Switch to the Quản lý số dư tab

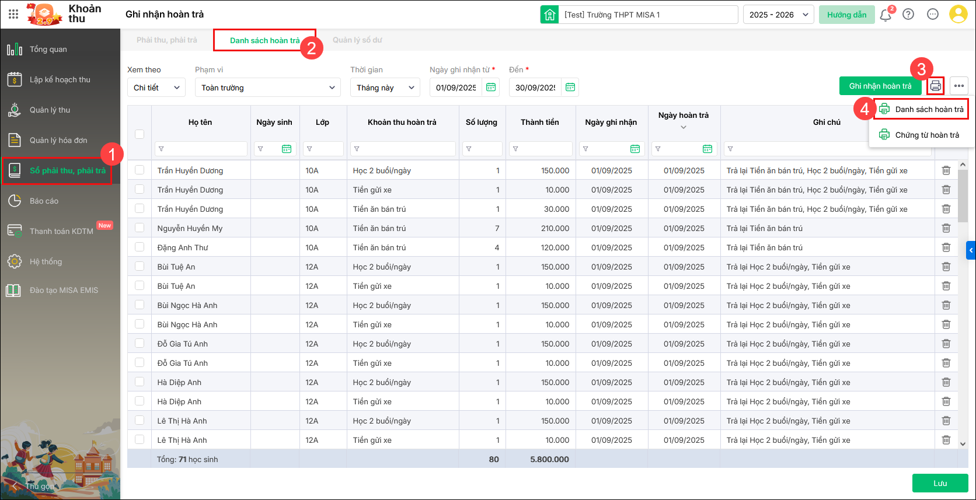[x=357, y=40]
